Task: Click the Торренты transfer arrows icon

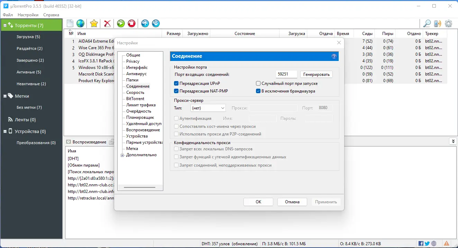Action: [10, 25]
